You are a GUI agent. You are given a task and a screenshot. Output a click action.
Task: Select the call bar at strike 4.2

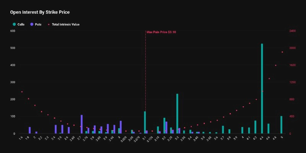255,127
